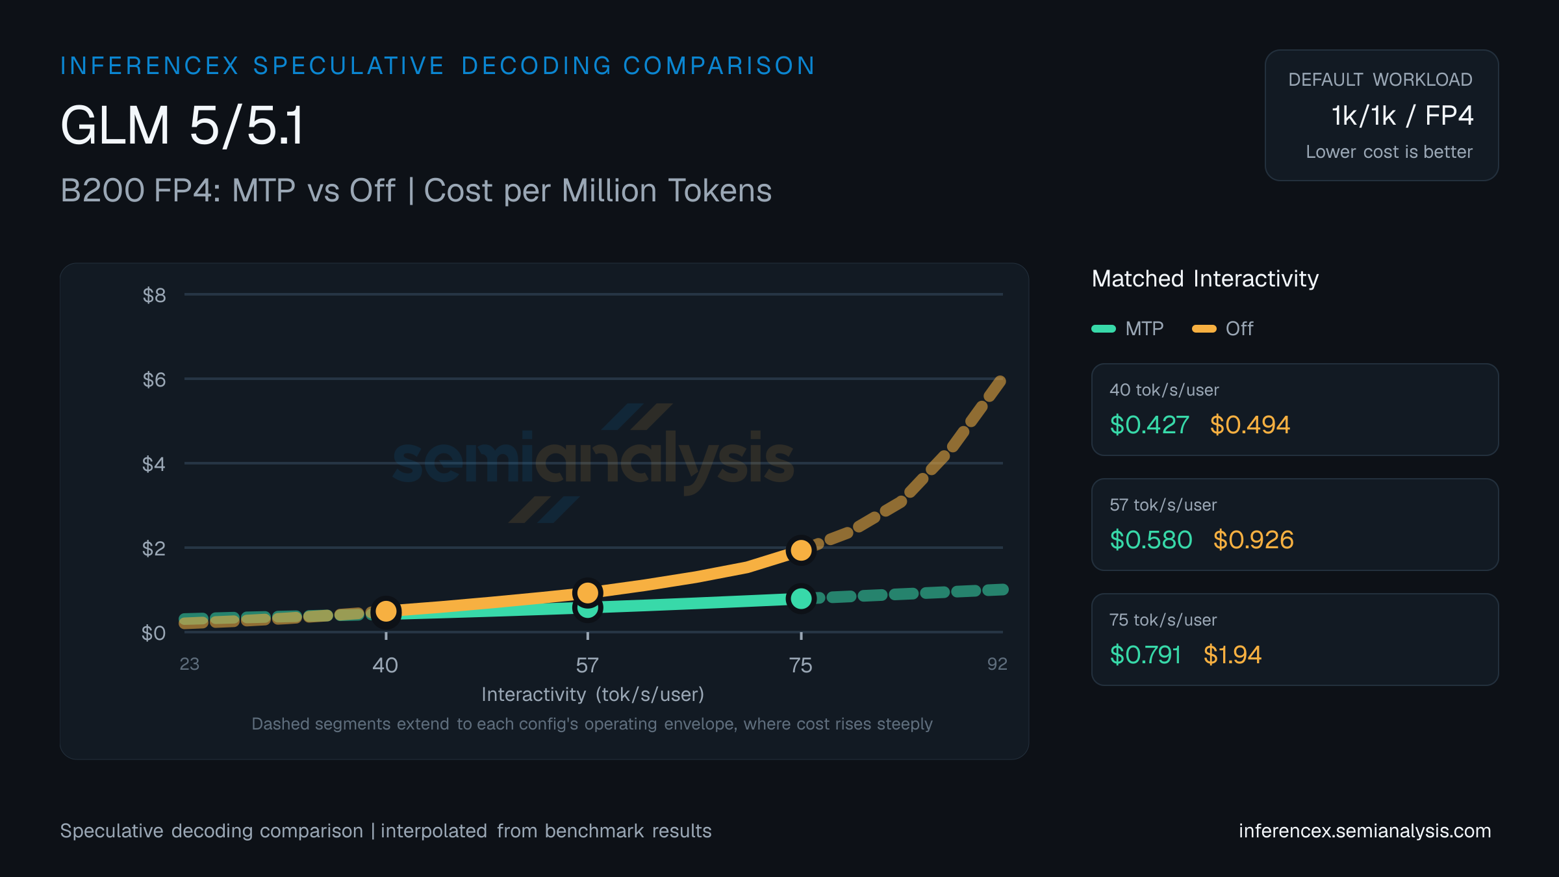Open the inferencex.semianalysis.com link

tap(1365, 831)
